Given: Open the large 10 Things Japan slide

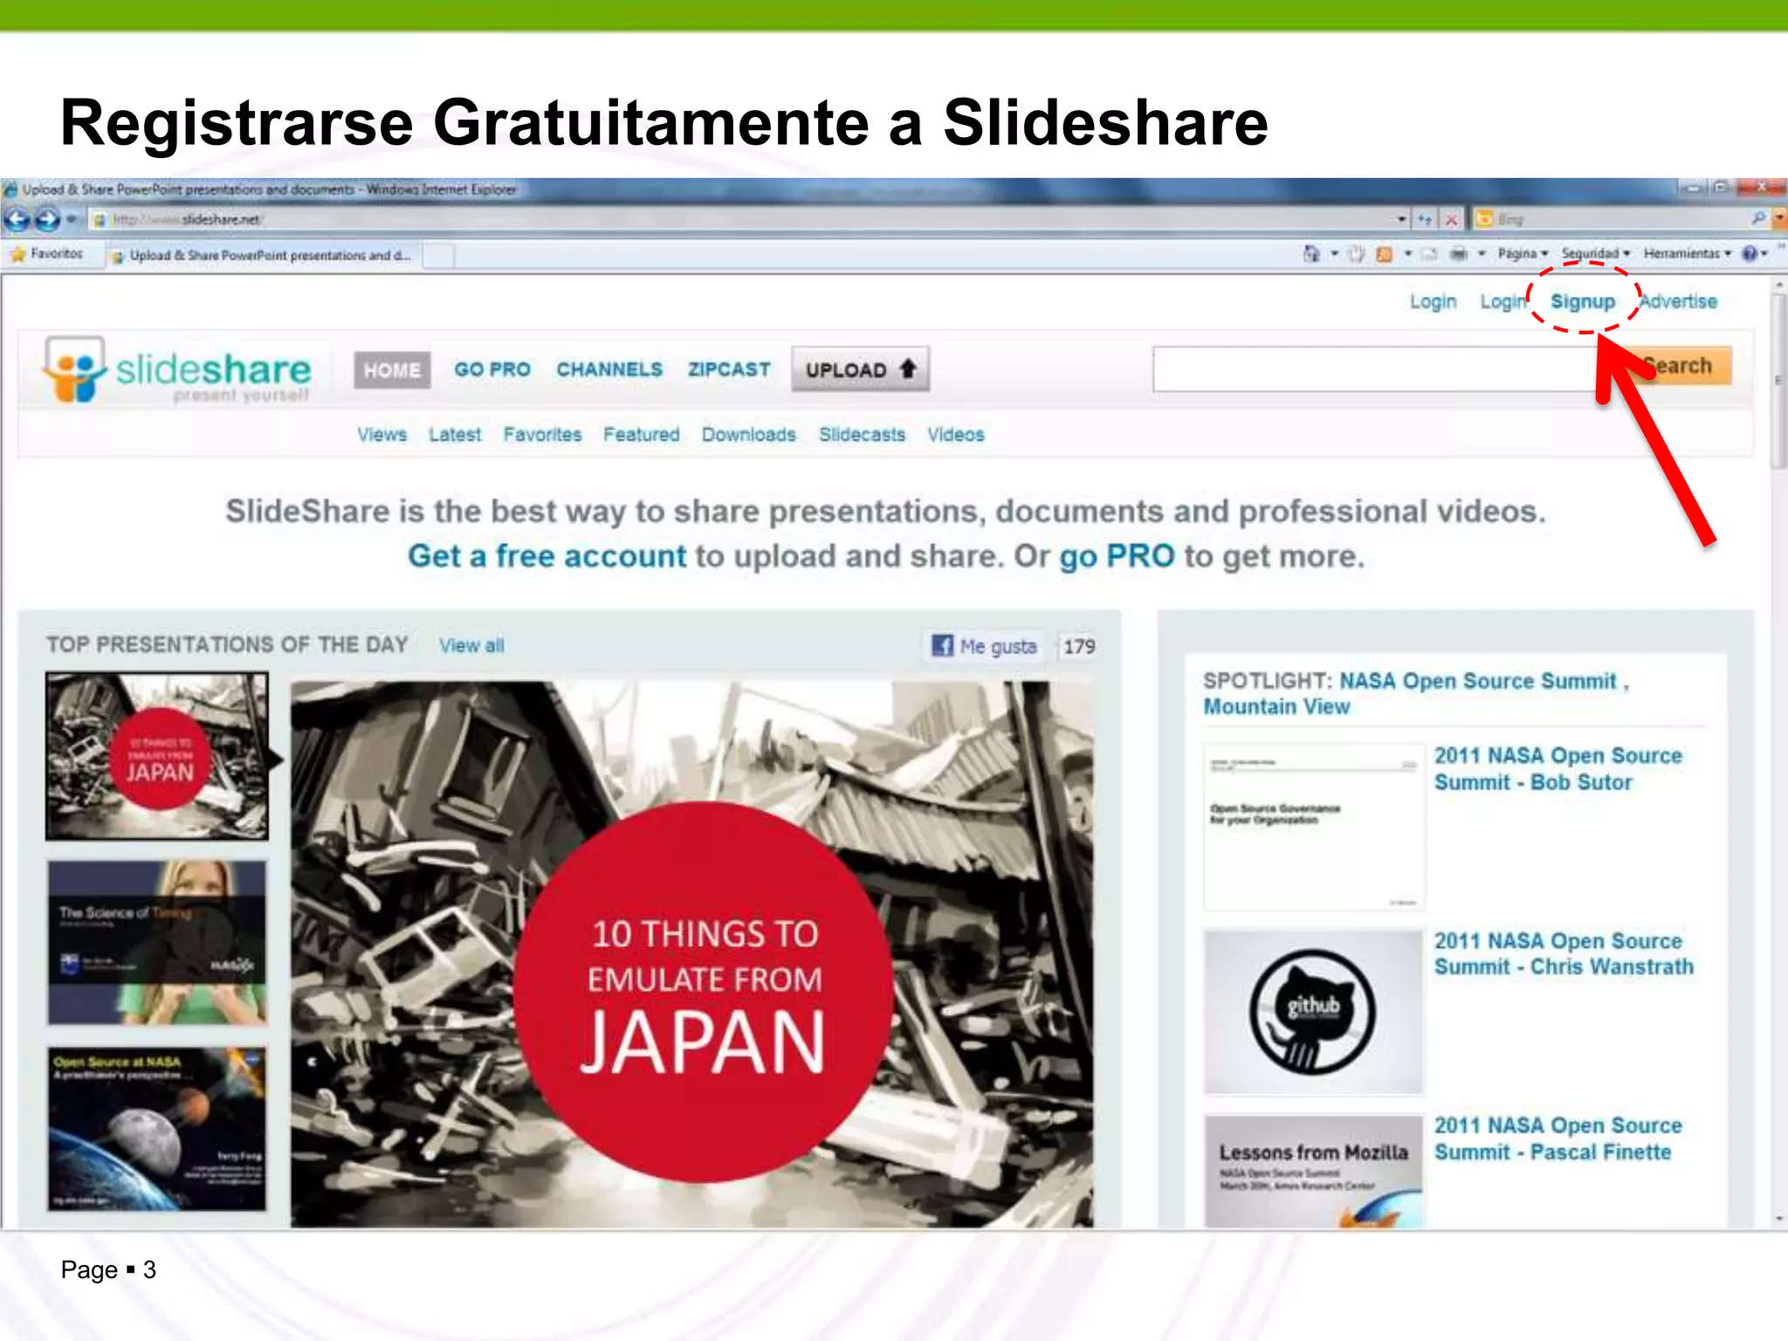Looking at the screenshot, I should coord(692,954).
